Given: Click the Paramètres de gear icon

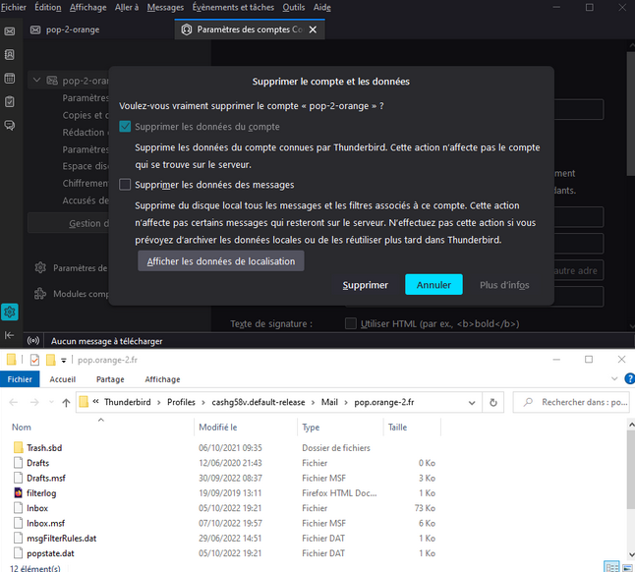Looking at the screenshot, I should click(x=40, y=267).
